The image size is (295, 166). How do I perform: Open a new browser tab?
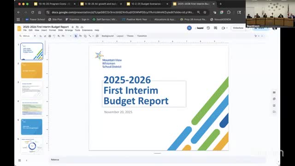(x=221, y=4)
